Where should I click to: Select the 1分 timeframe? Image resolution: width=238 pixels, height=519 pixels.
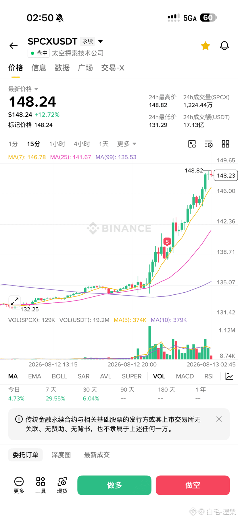[13, 144]
